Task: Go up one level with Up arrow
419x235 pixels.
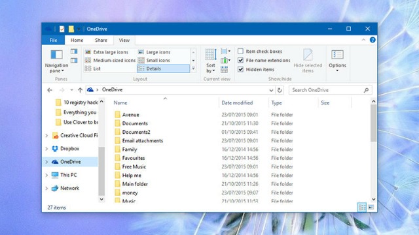Action: pos(80,90)
